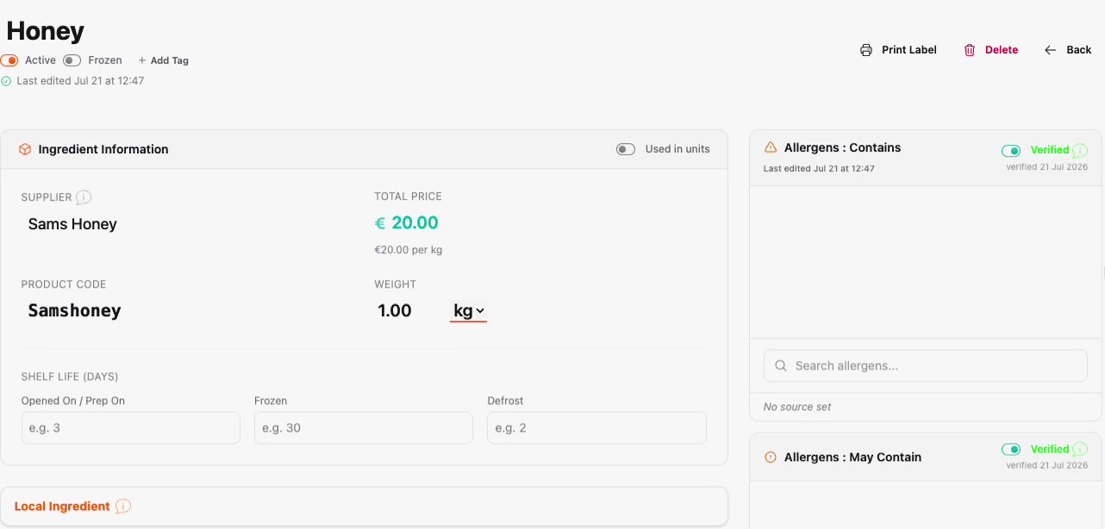The image size is (1105, 529).
Task: Click the info icon beside Contains Verified
Action: pyautogui.click(x=1080, y=150)
